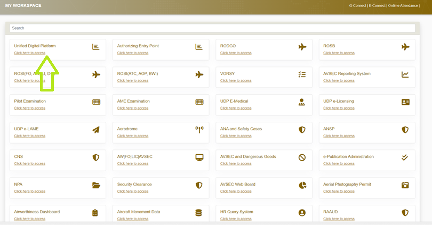Click the ID card icon on UDP e-Licensing
Viewport: 432px width, 225px height.
[405, 102]
